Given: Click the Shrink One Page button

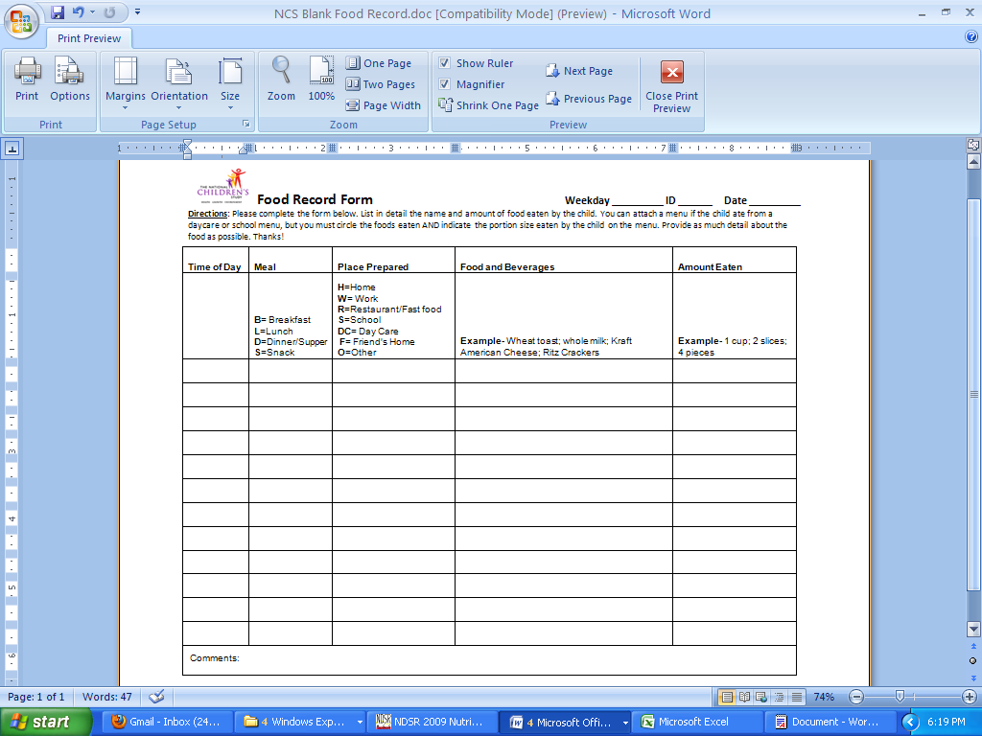Looking at the screenshot, I should point(488,105).
